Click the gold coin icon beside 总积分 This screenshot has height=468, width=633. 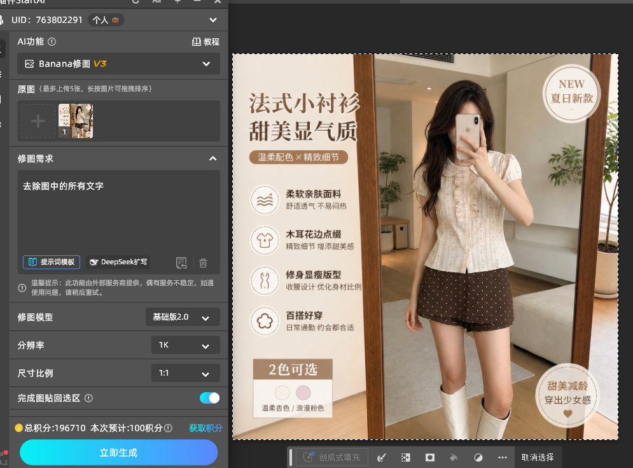point(18,428)
